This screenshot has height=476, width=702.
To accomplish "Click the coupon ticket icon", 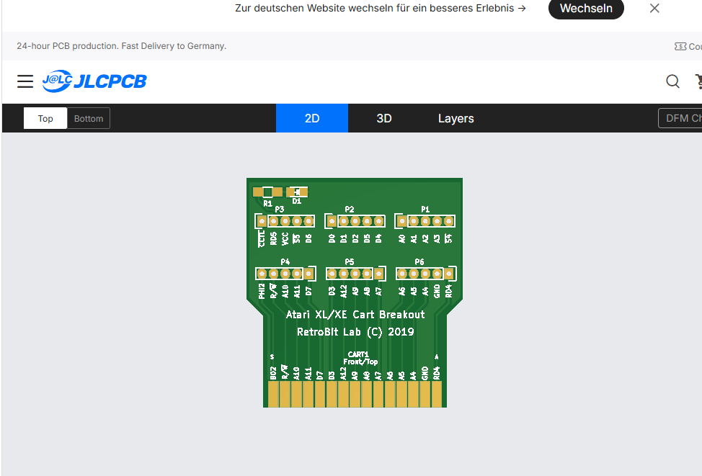I will (x=680, y=47).
